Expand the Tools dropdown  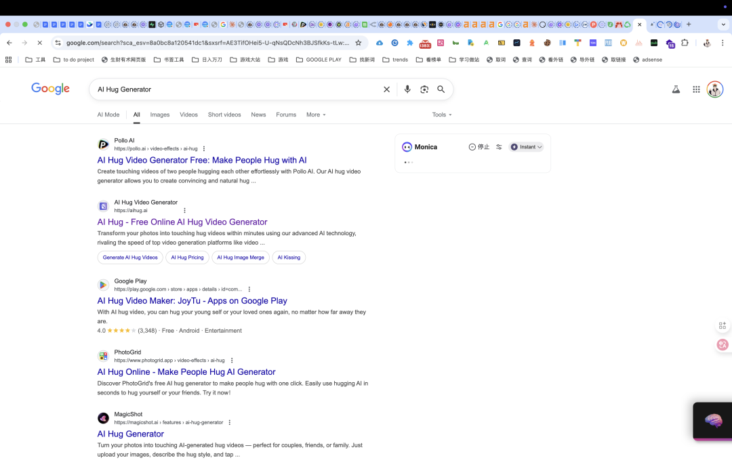[x=442, y=115]
